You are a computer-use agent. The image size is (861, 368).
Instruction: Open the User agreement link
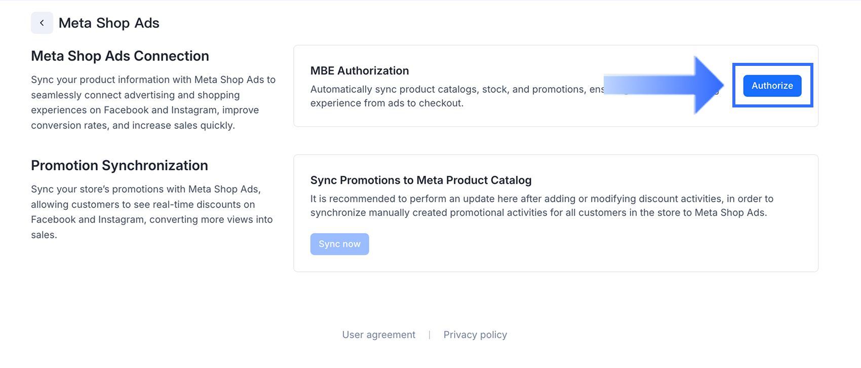379,335
